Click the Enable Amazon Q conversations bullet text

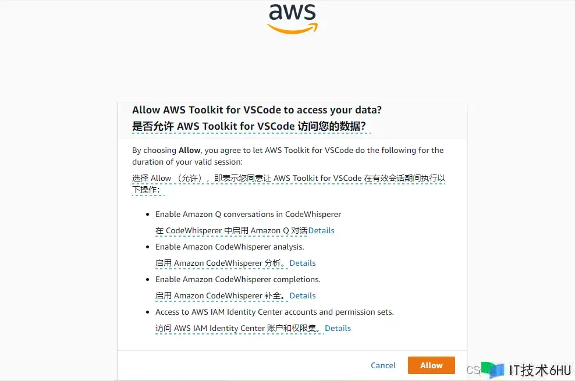coord(249,214)
